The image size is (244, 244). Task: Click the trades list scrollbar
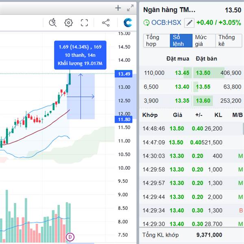click(x=243, y=129)
